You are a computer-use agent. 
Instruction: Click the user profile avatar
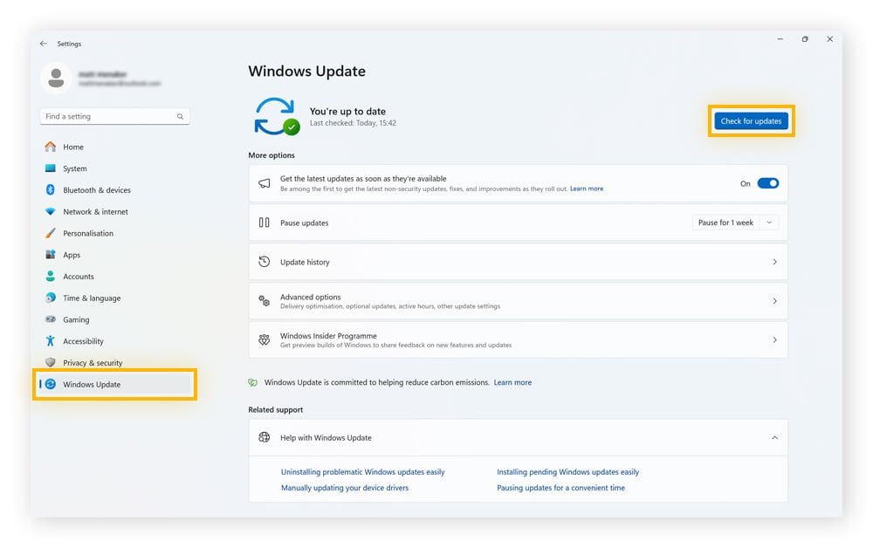pos(56,79)
